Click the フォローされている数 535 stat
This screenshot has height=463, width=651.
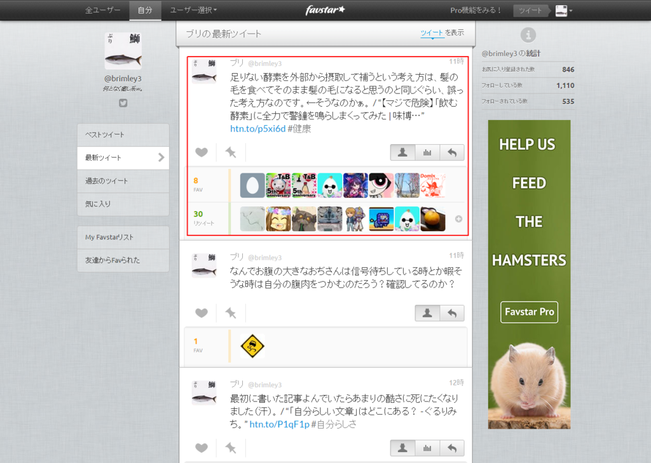pyautogui.click(x=528, y=101)
